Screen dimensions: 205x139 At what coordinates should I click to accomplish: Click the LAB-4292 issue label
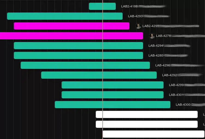click(x=169, y=75)
